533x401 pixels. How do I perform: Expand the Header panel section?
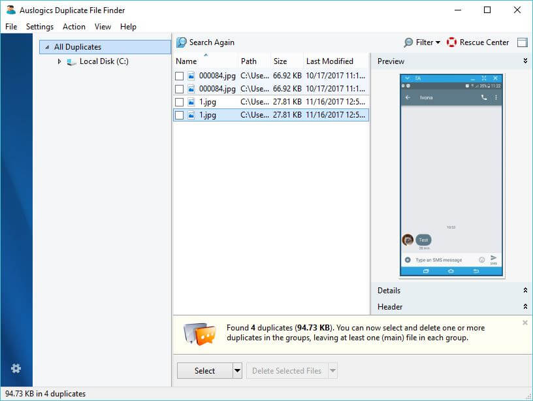tap(525, 307)
